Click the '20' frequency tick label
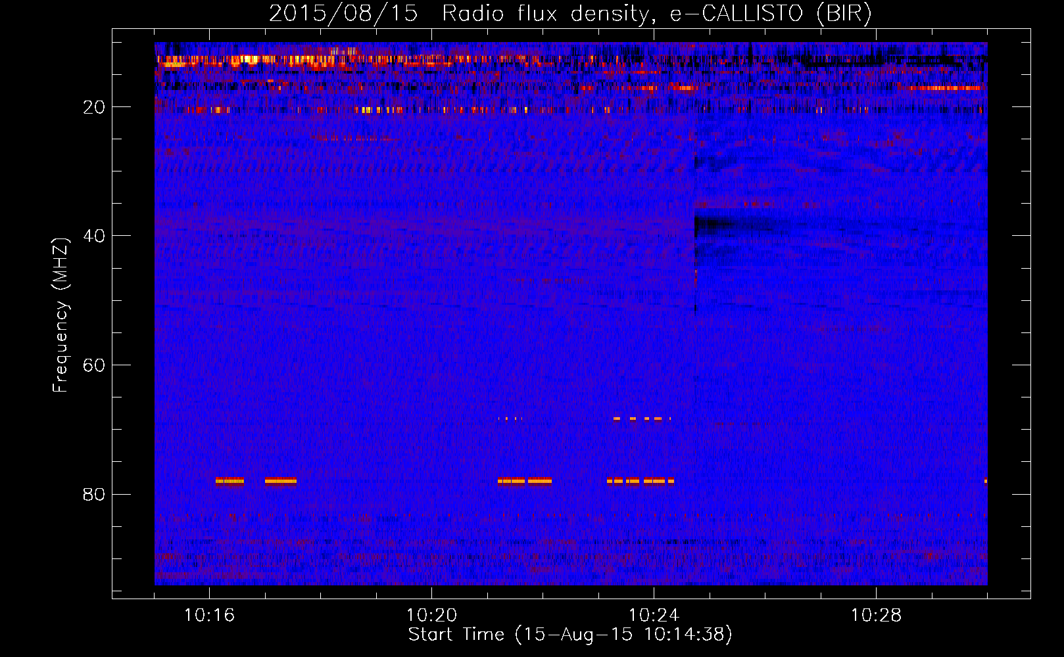 (95, 107)
